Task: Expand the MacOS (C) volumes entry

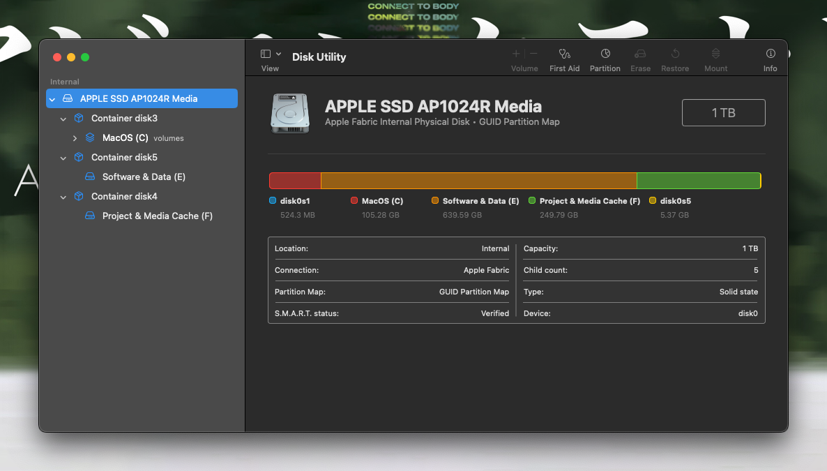Action: tap(75, 137)
